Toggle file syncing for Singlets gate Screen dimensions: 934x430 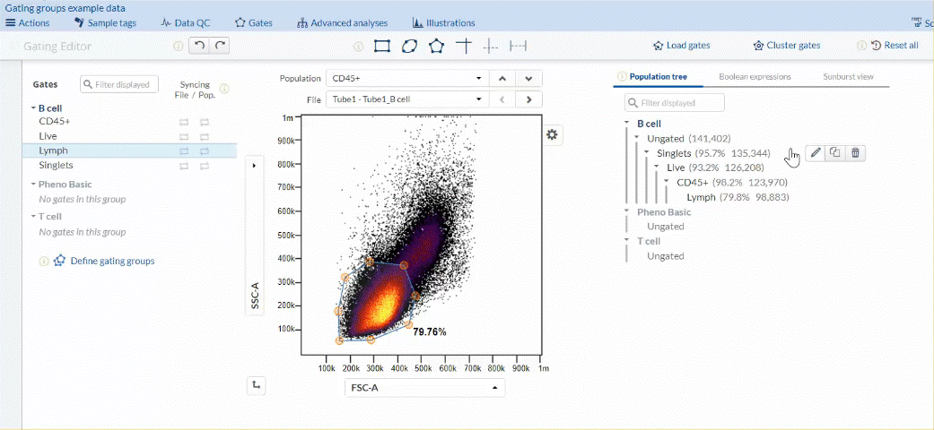tap(185, 167)
